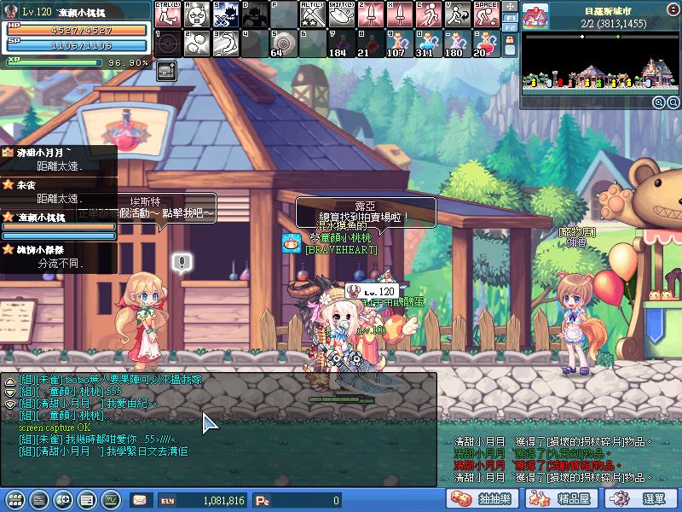The height and width of the screenshot is (512, 682).
Task: Use the pickup action on SPACE slot
Action: point(486,15)
